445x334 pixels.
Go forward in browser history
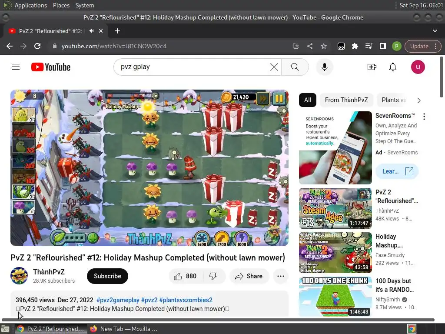tap(23, 46)
